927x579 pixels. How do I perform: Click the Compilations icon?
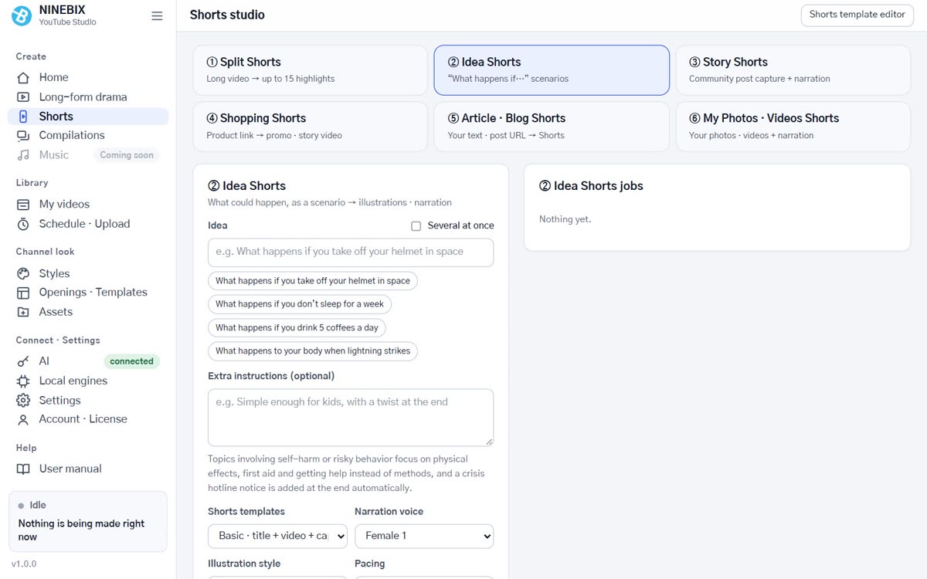coord(23,136)
